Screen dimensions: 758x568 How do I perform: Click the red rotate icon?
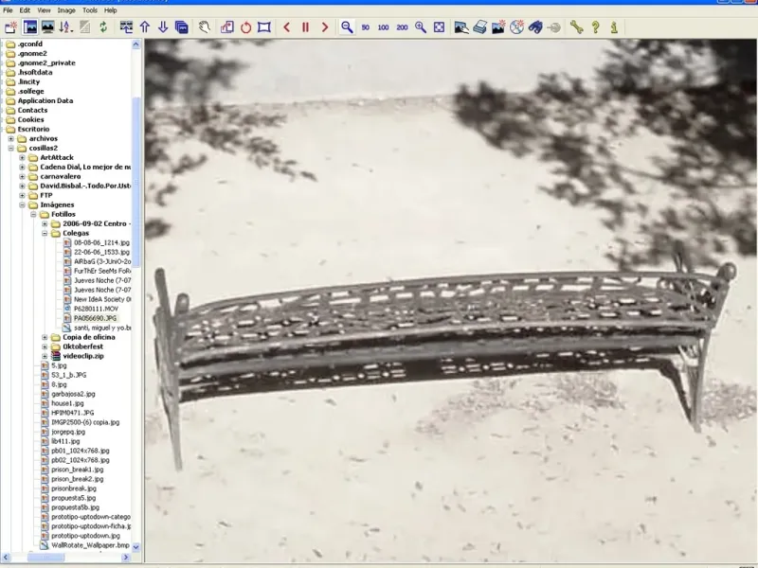[x=245, y=27]
